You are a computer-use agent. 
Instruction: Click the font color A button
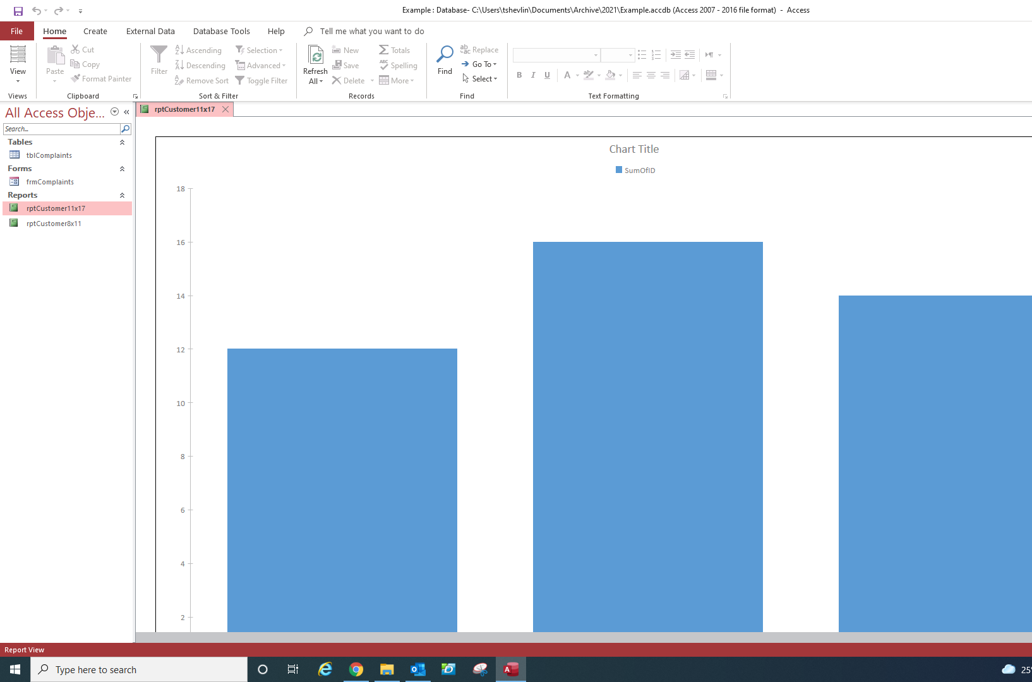(567, 75)
